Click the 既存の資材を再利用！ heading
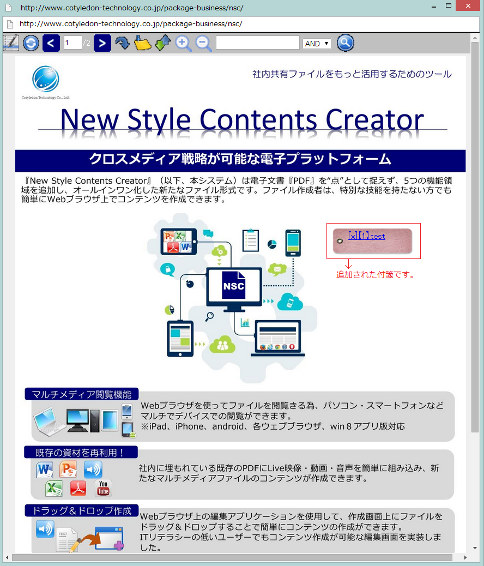 81,452
